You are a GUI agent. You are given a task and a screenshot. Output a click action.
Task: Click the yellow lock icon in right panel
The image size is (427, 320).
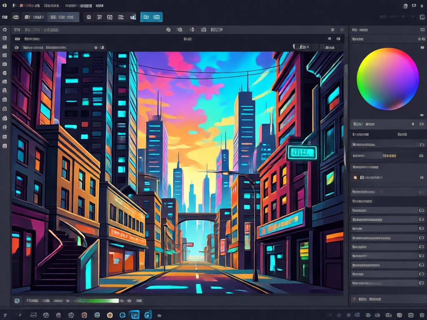(355, 177)
